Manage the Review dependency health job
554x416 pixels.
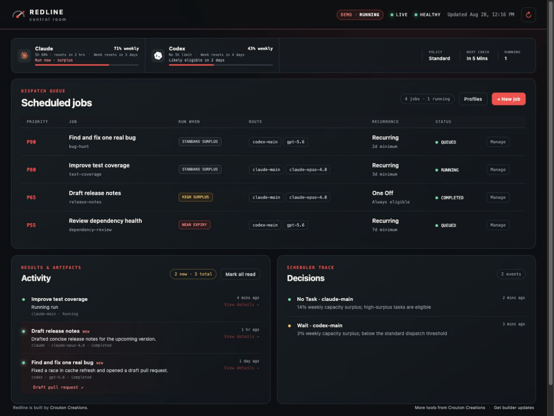pyautogui.click(x=498, y=225)
